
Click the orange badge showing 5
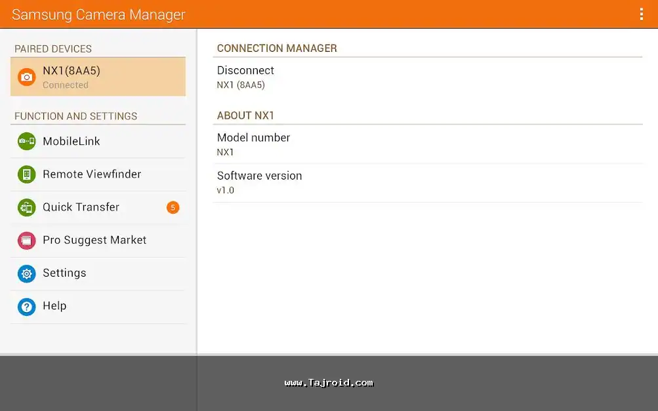click(173, 208)
